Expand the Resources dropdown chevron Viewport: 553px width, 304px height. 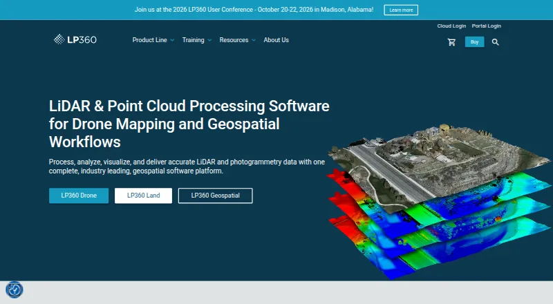pyautogui.click(x=254, y=40)
